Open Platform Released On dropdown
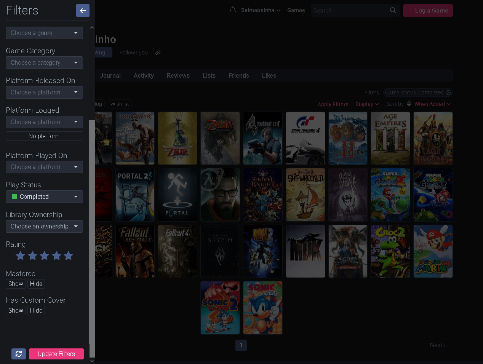This screenshot has height=364, width=483. (44, 93)
